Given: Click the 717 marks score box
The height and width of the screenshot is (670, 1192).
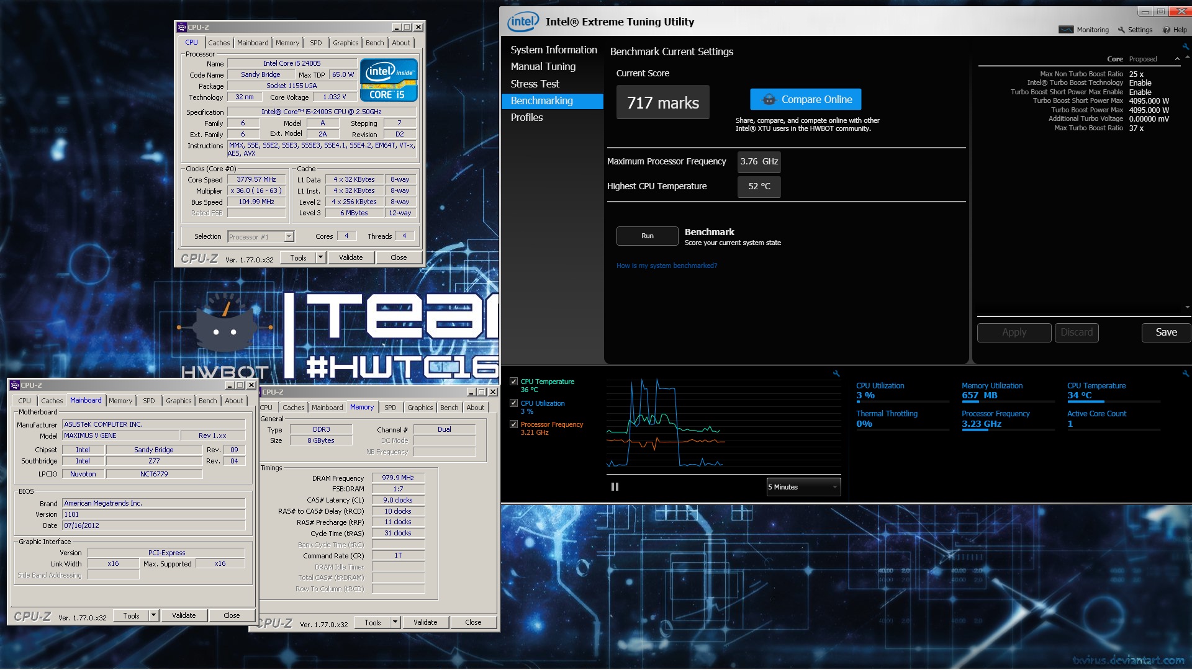Looking at the screenshot, I should (x=662, y=102).
